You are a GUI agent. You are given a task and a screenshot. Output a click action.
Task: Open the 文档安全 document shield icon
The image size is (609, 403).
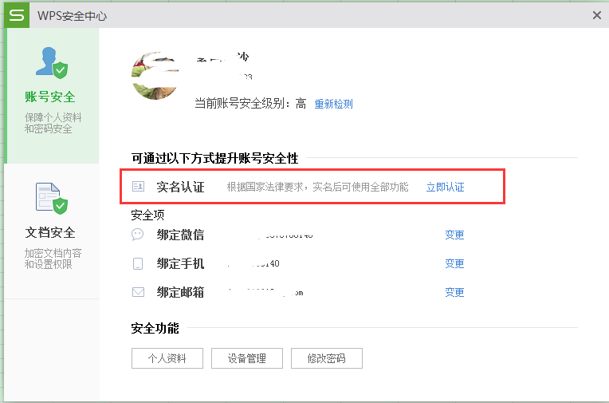tap(49, 200)
